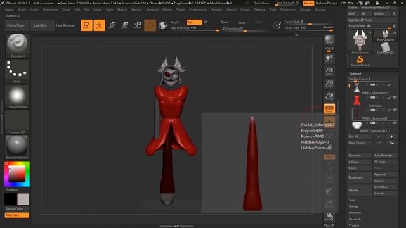Image resolution: width=406 pixels, height=228 pixels.
Task: Open the Dots stroke selector
Action: tap(17, 71)
